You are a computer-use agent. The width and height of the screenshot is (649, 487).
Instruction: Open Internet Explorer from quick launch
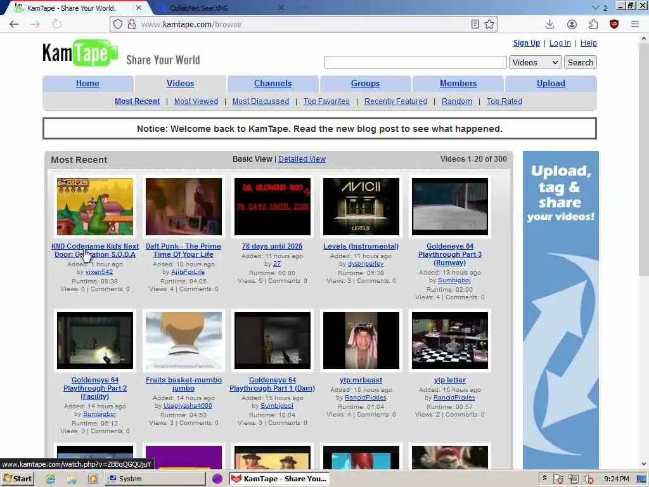(51, 479)
